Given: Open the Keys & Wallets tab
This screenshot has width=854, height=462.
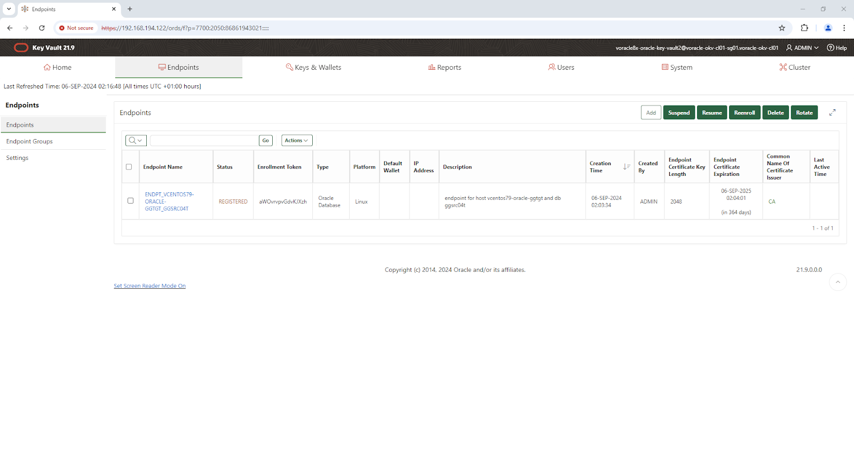Looking at the screenshot, I should pyautogui.click(x=313, y=67).
